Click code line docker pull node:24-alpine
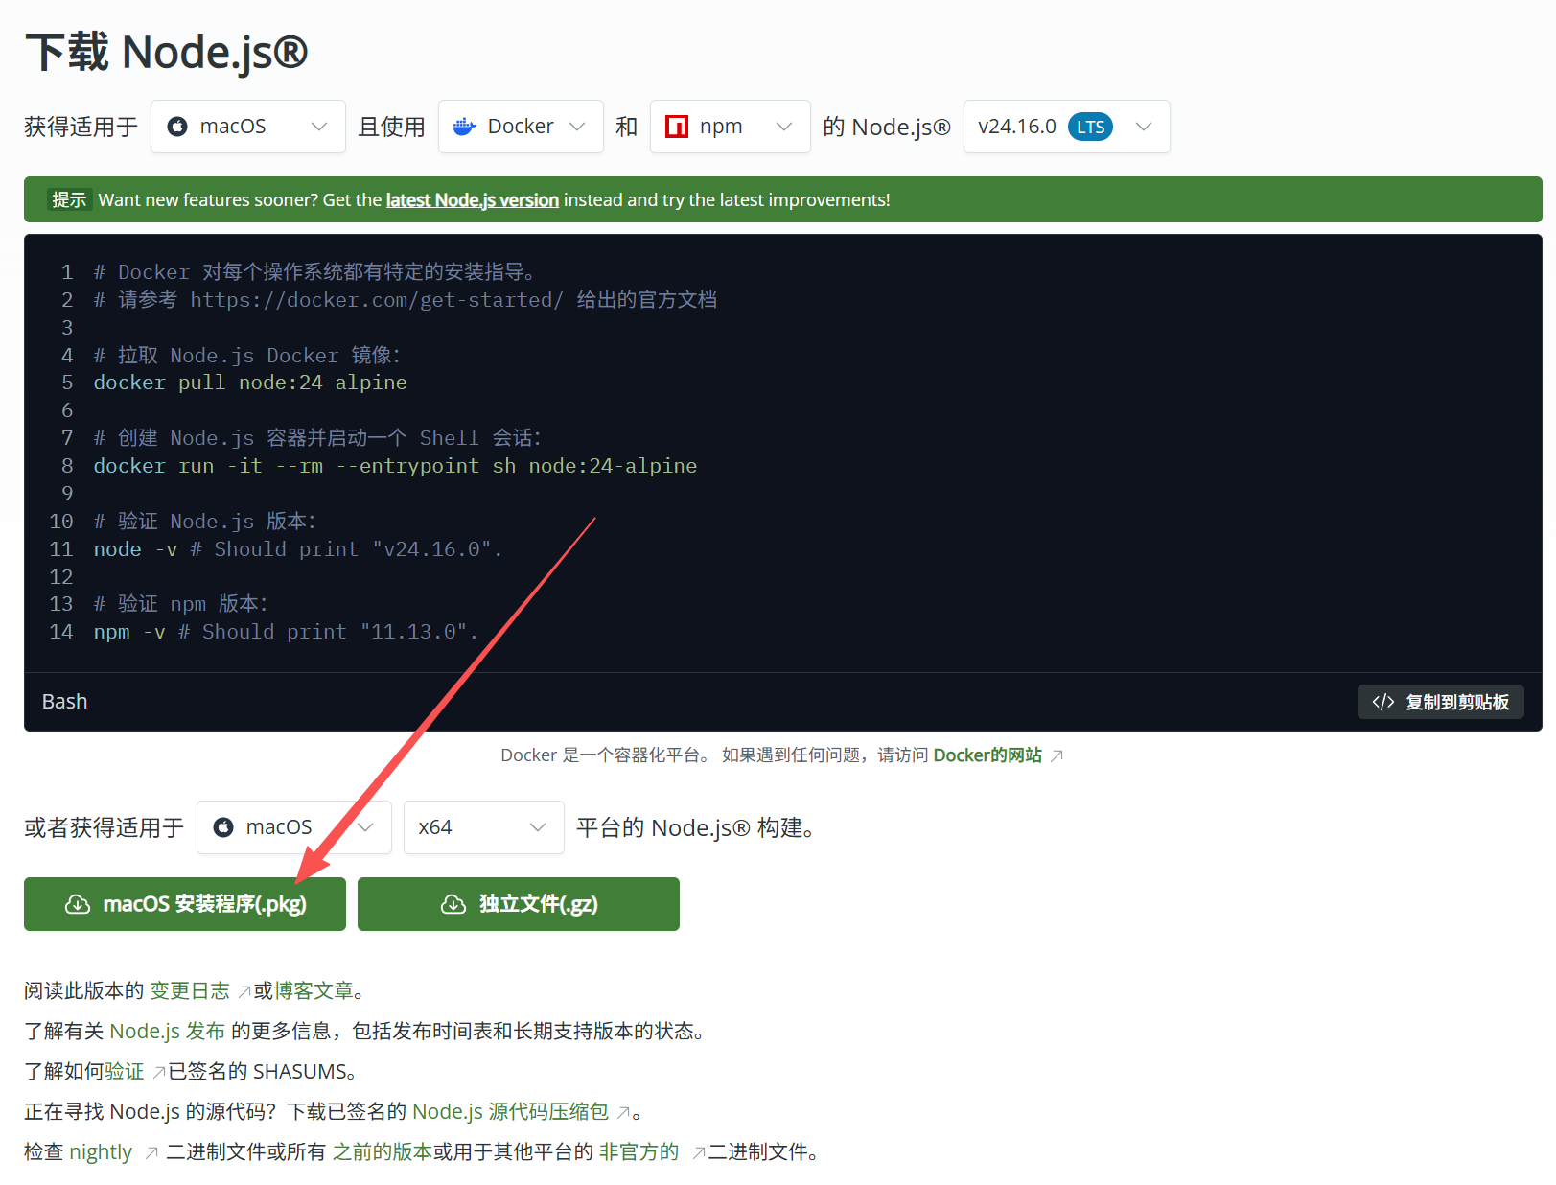The image size is (1556, 1185). coord(250,383)
